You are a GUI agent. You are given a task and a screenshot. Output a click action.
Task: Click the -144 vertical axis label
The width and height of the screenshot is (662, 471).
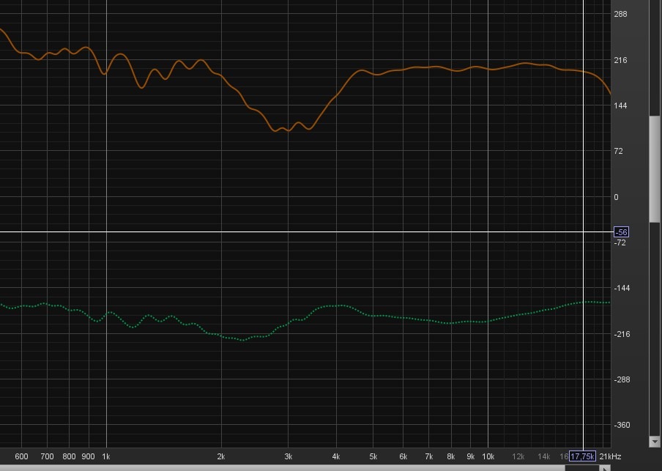(x=622, y=288)
